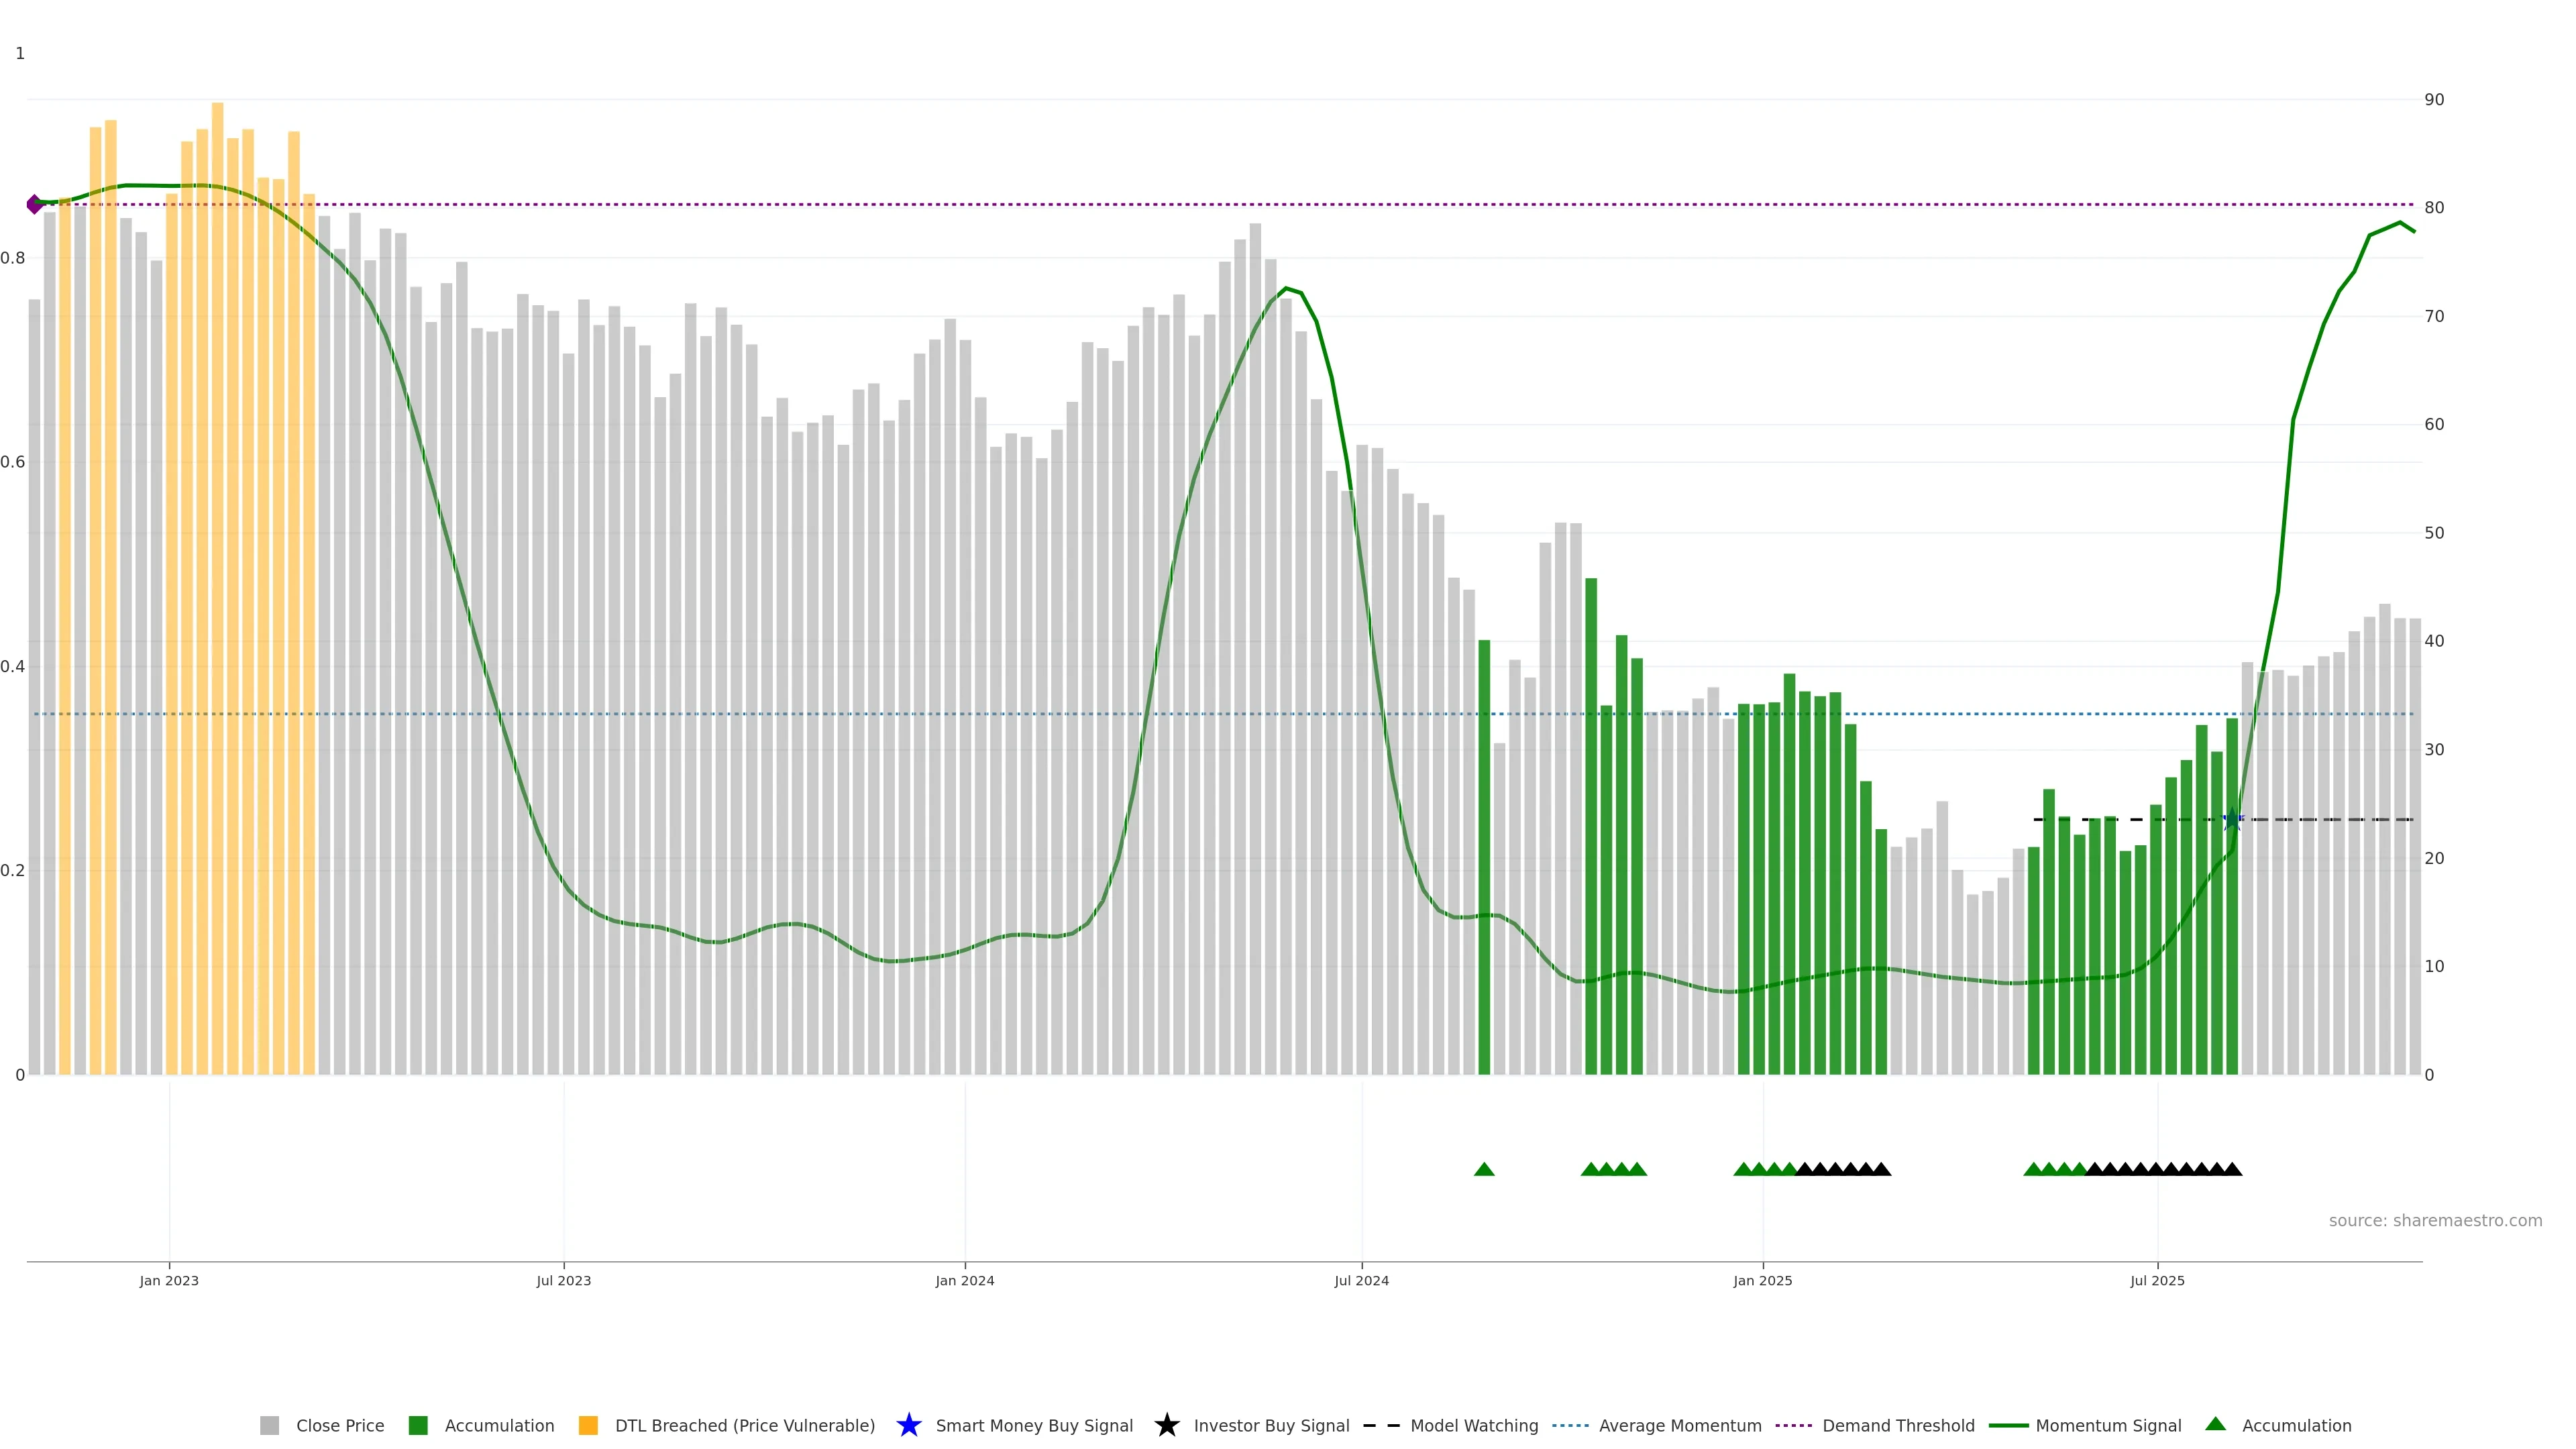Viewport: 2576px width, 1449px height.
Task: Click the purple Demand Threshold legend line
Action: [x=1793, y=1425]
